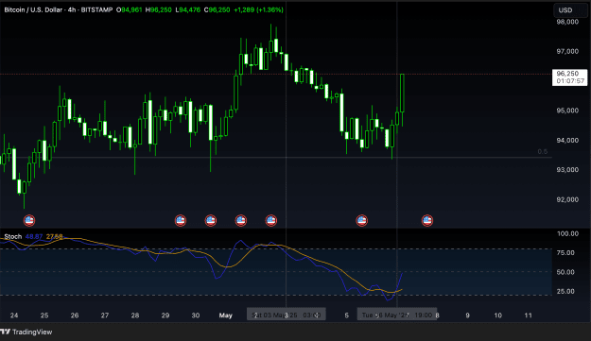Click the TradingView logo
The width and height of the screenshot is (591, 341).
coord(26,332)
